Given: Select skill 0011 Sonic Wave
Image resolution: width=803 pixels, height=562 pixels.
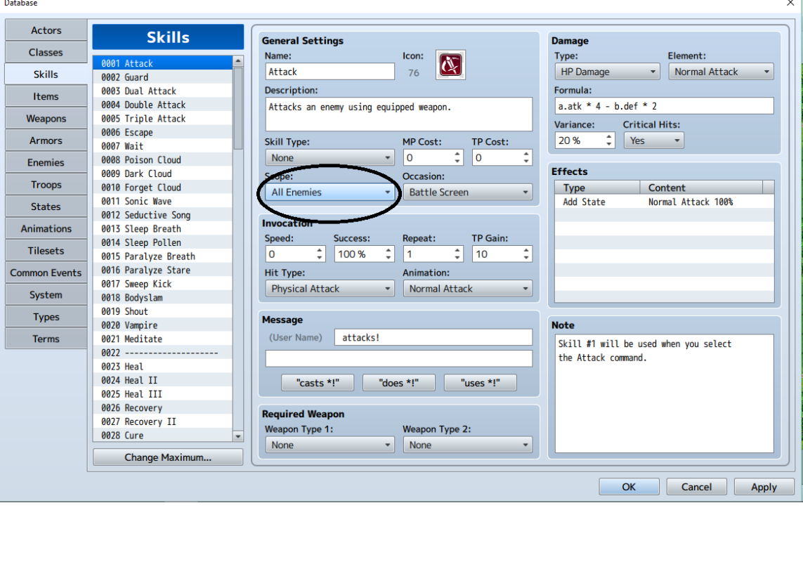Looking at the screenshot, I should click(162, 202).
